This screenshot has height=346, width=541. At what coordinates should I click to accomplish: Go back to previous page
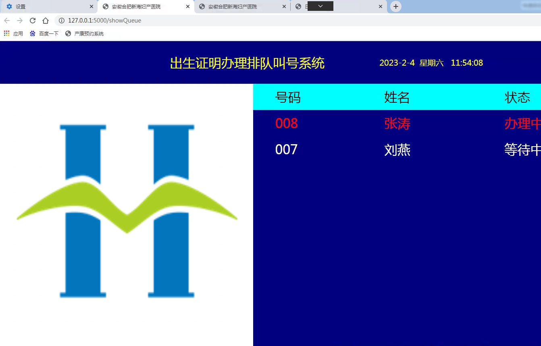click(7, 21)
